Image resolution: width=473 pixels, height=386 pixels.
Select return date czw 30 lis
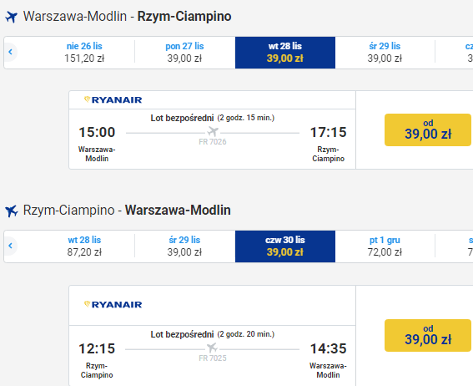click(x=285, y=246)
